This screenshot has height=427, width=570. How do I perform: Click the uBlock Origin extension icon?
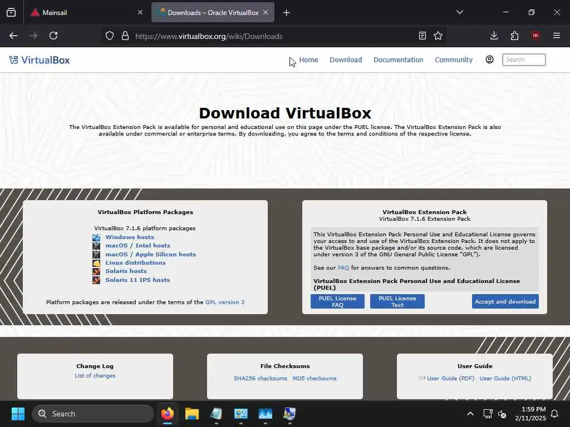[535, 36]
